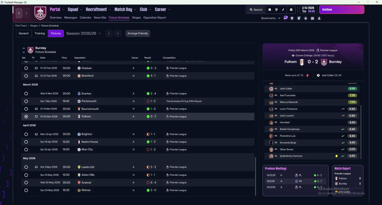This screenshot has width=382, height=205.
Task: Click Burnley crest in match header
Action: 324,62
